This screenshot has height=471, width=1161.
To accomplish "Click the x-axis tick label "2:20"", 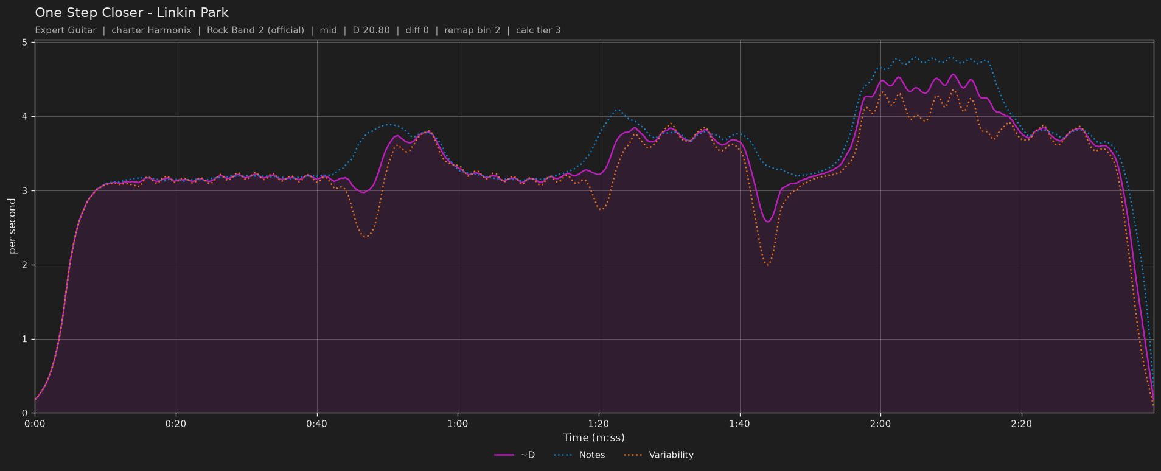I will [x=1022, y=424].
